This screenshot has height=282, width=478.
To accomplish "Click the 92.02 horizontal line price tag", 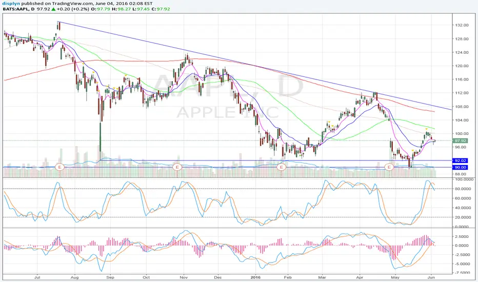I will (x=461, y=160).
